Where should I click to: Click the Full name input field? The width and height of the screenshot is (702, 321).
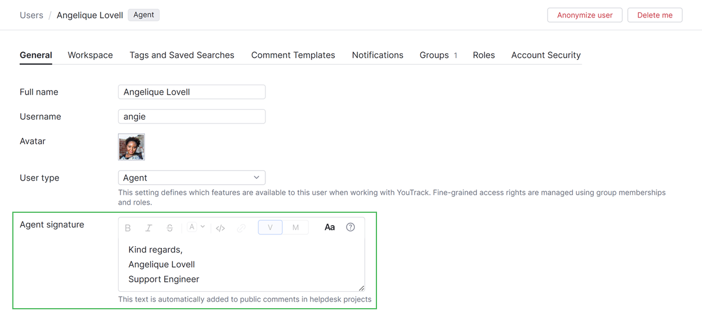(x=192, y=92)
